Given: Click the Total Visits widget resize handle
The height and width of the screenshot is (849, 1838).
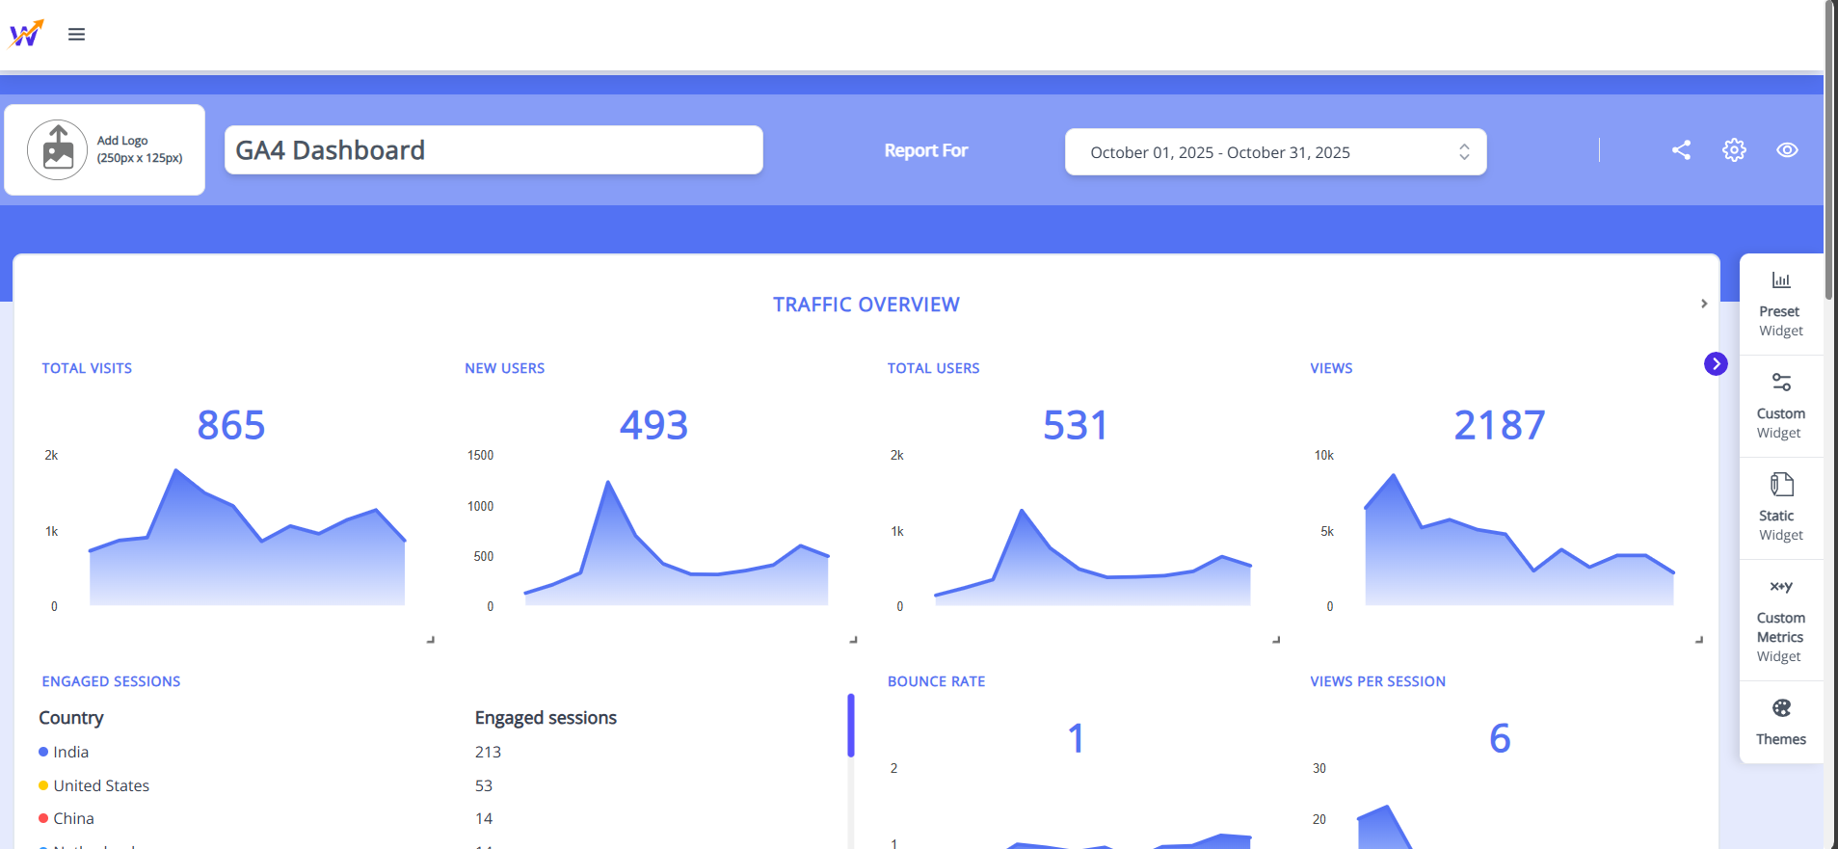Looking at the screenshot, I should (x=430, y=639).
